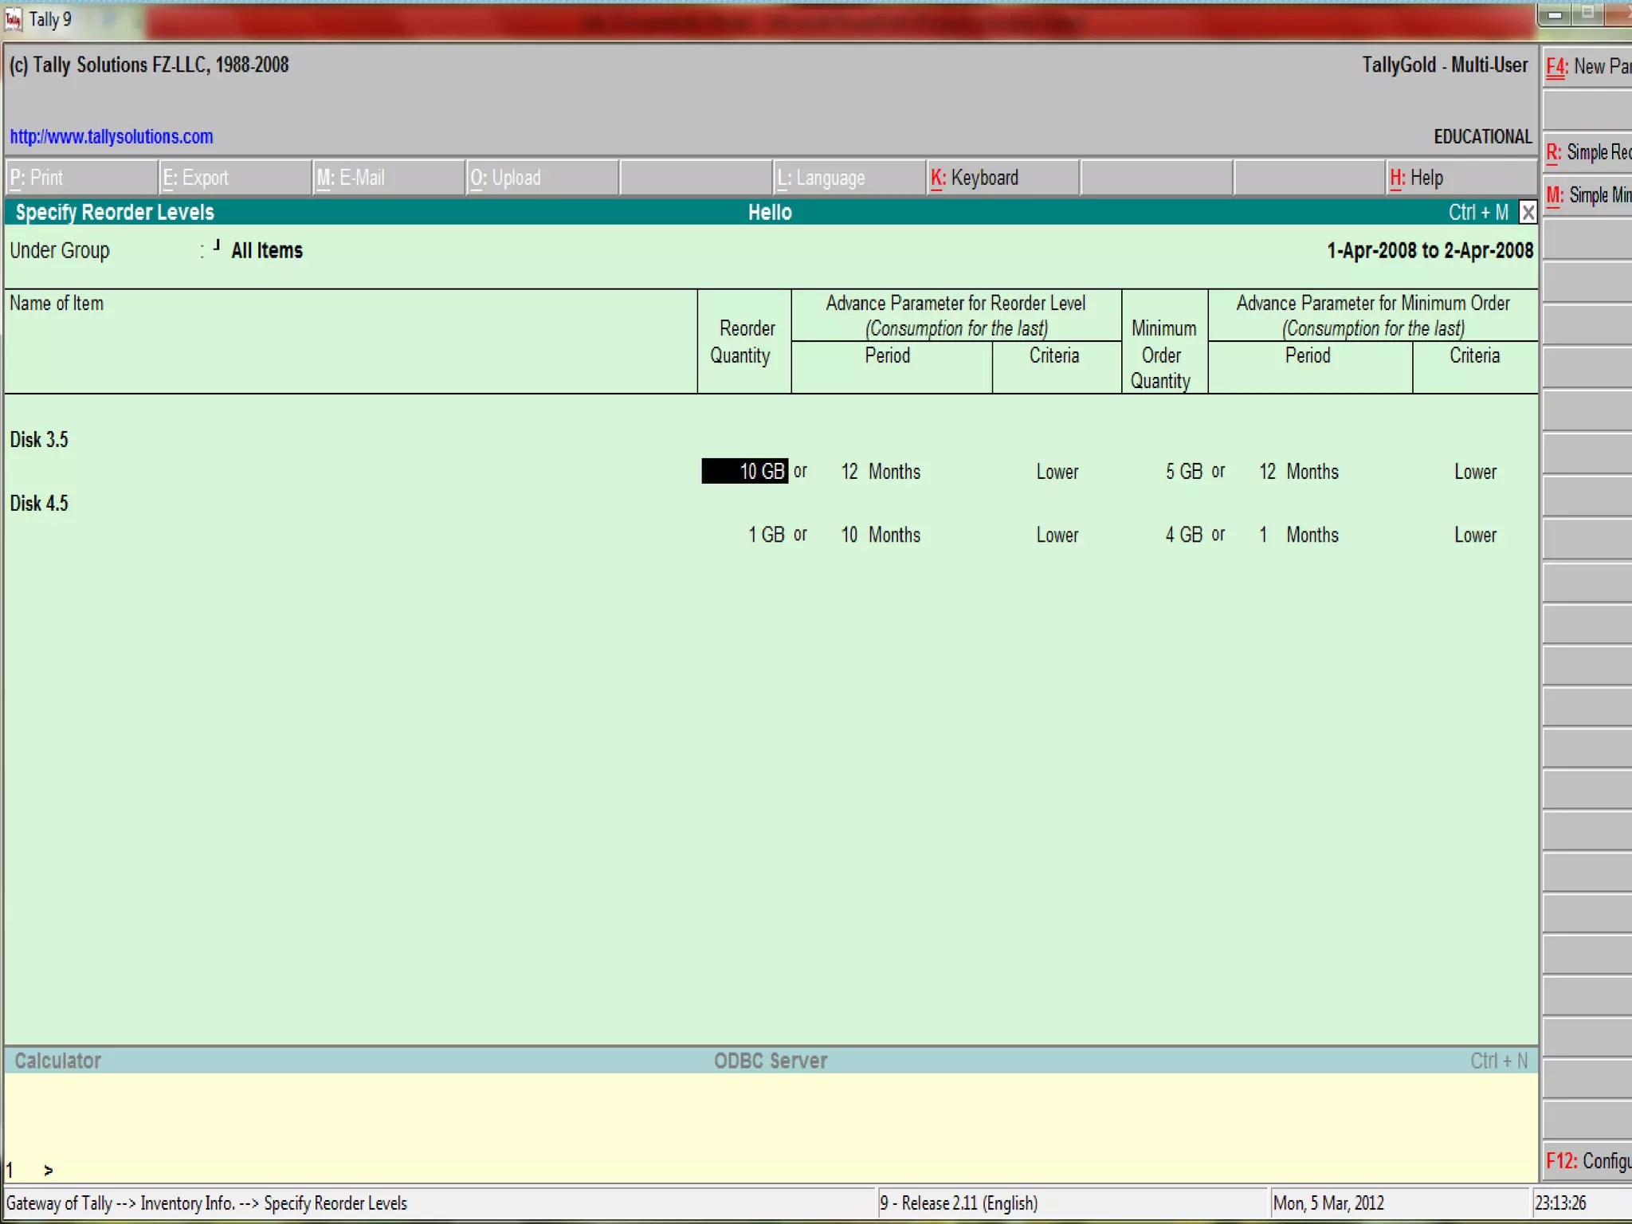Open F12: Configure side button
The width and height of the screenshot is (1632, 1224).
tap(1587, 1161)
